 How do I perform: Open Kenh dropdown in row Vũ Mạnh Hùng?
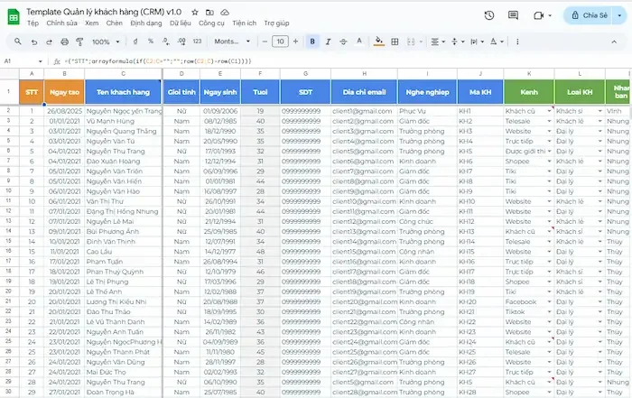(549, 121)
